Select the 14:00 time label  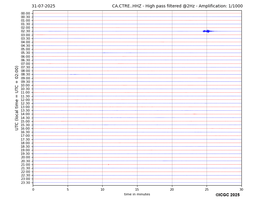point(25,114)
